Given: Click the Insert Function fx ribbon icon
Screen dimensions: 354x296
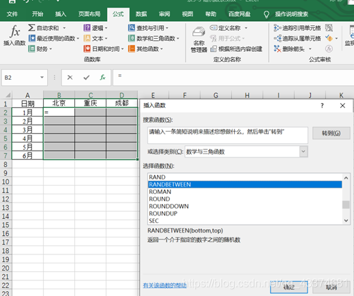Looking at the screenshot, I should pos(14,32).
